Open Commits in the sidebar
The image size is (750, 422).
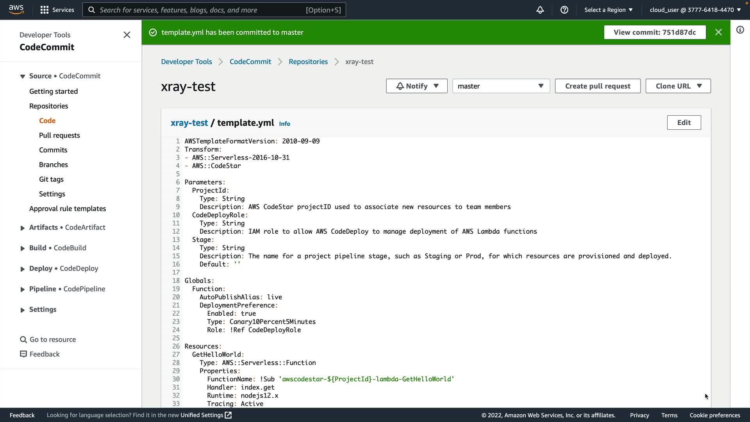[x=53, y=150]
